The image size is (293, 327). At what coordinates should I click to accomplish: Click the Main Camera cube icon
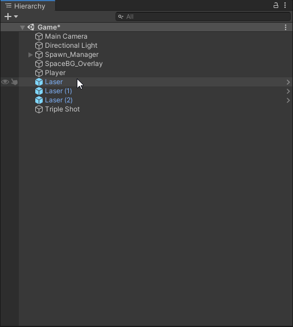pyautogui.click(x=39, y=36)
